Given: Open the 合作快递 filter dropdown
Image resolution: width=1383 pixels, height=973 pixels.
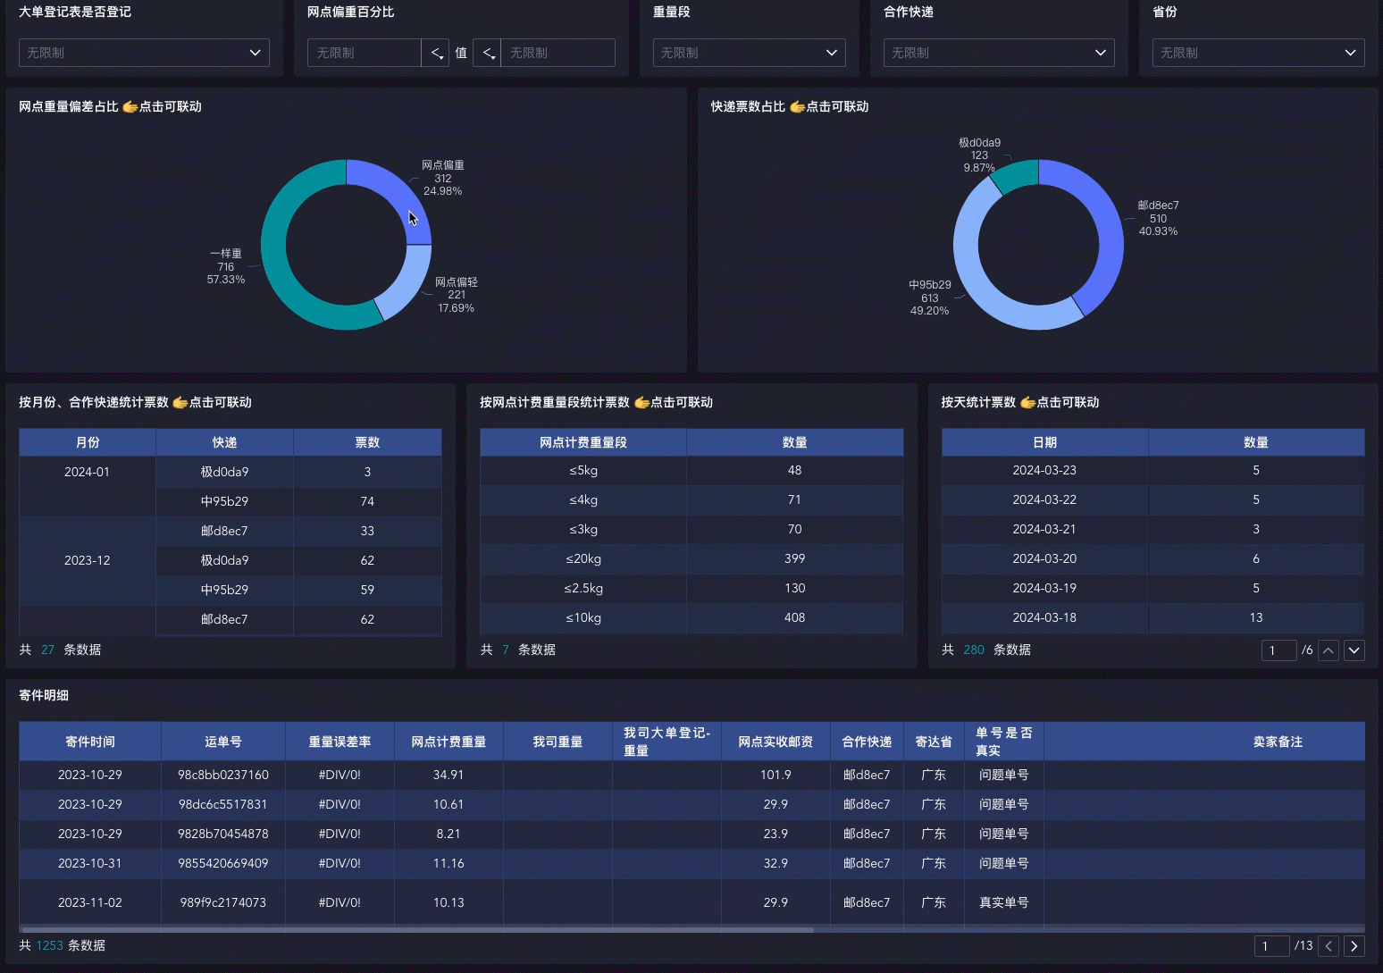Looking at the screenshot, I should tap(998, 53).
